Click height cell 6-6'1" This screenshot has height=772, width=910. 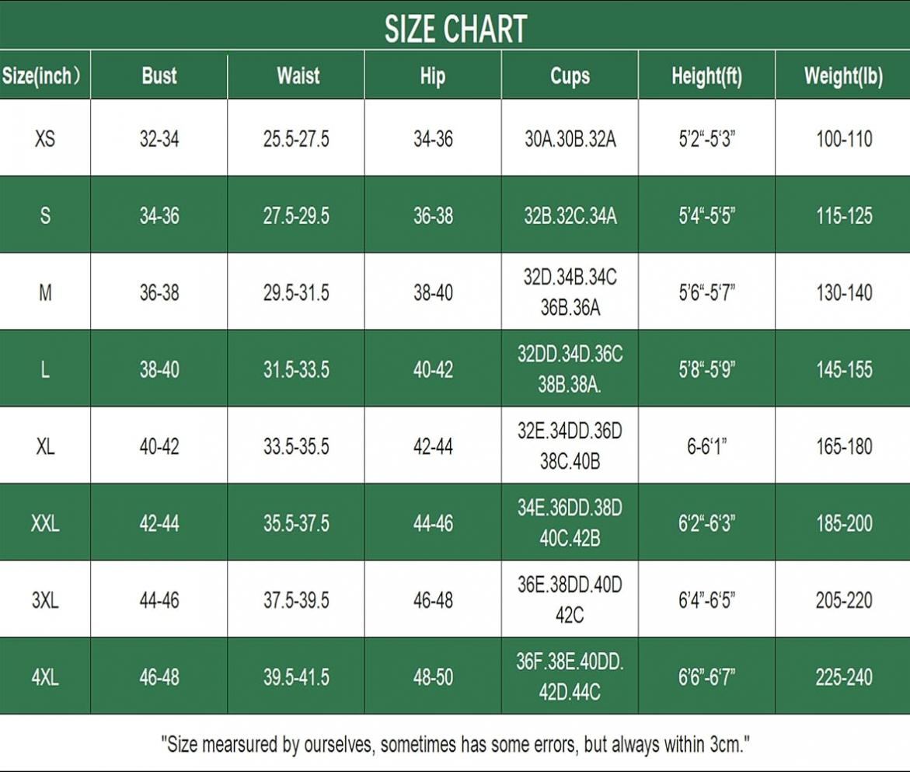pyautogui.click(x=707, y=446)
